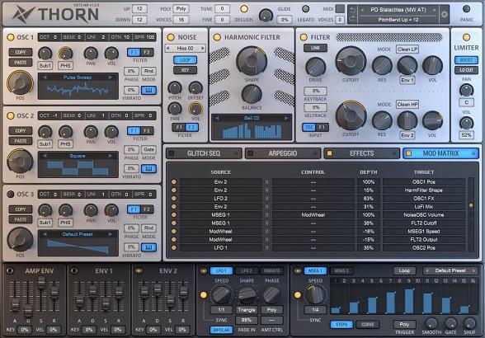Click the Env 2 enable LED icon
The image size is (485, 338).
(x=139, y=270)
